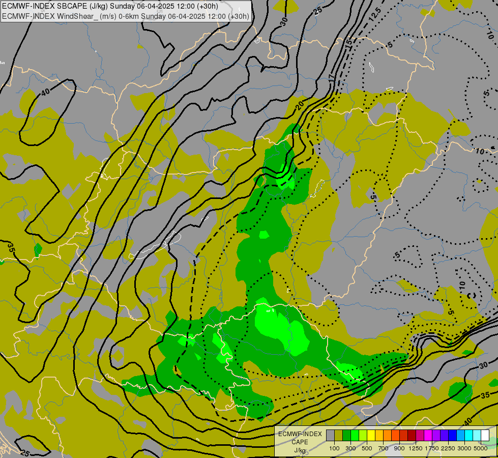Click the olive swatch in CAPE legend
Viewport: 498px width, 458px height.
[x=339, y=435]
